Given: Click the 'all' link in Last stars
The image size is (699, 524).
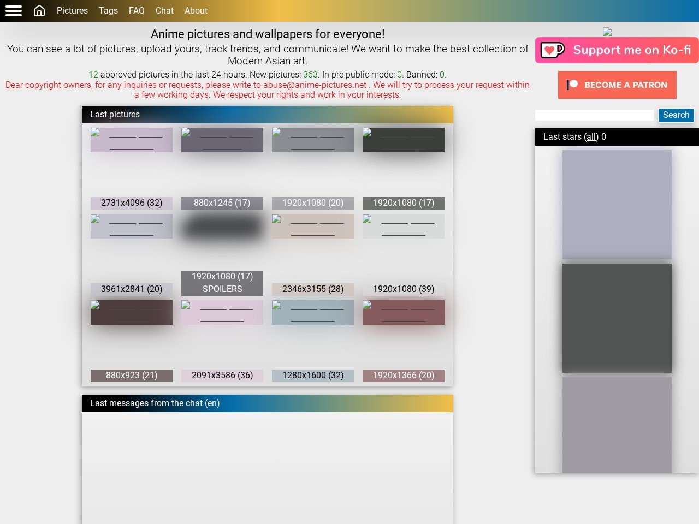Looking at the screenshot, I should (x=591, y=137).
